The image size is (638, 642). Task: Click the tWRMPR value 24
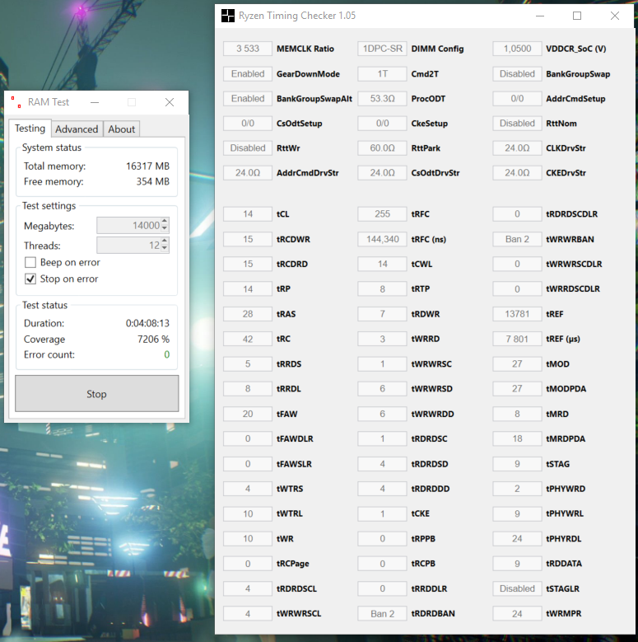point(517,614)
